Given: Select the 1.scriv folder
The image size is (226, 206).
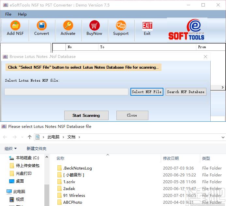Looking at the screenshot, I should [69, 182].
